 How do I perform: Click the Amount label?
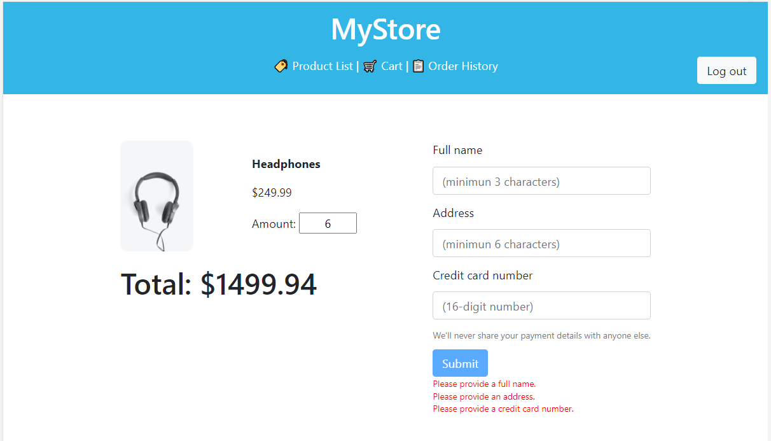(274, 224)
